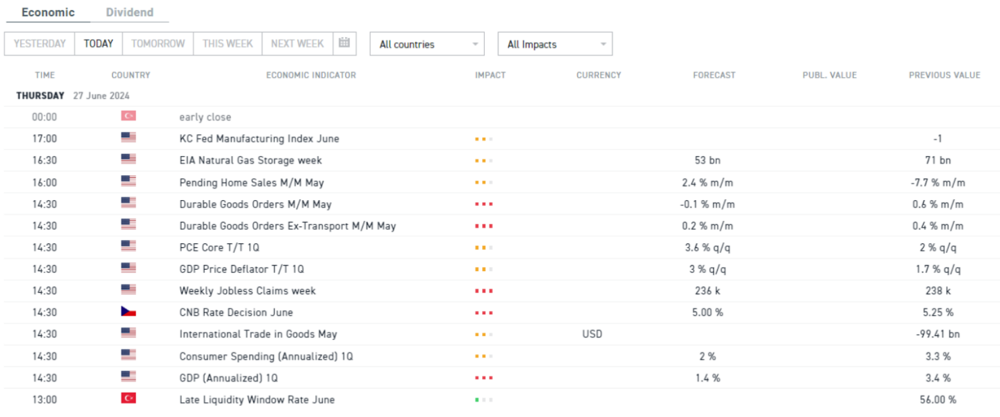Open the calendar date picker icon

[x=344, y=43]
